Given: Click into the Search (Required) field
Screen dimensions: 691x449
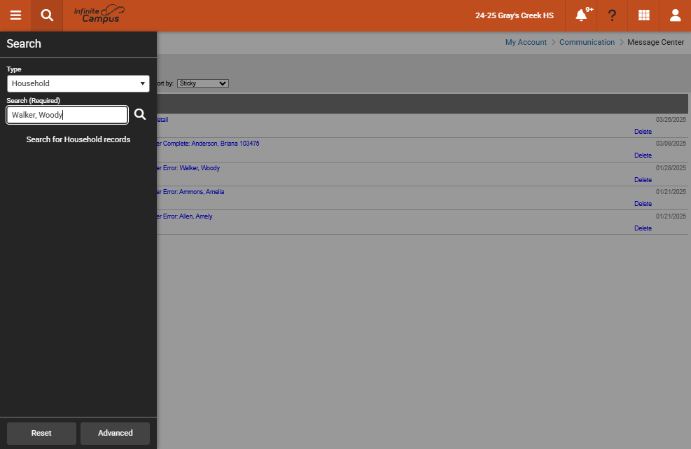Looking at the screenshot, I should [x=67, y=115].
